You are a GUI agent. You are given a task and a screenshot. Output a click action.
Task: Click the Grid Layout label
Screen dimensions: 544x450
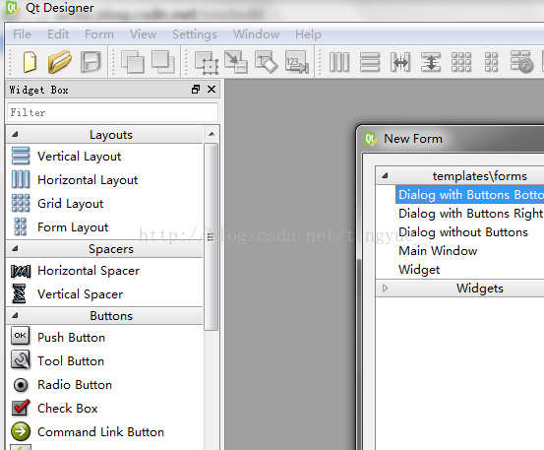pyautogui.click(x=71, y=204)
